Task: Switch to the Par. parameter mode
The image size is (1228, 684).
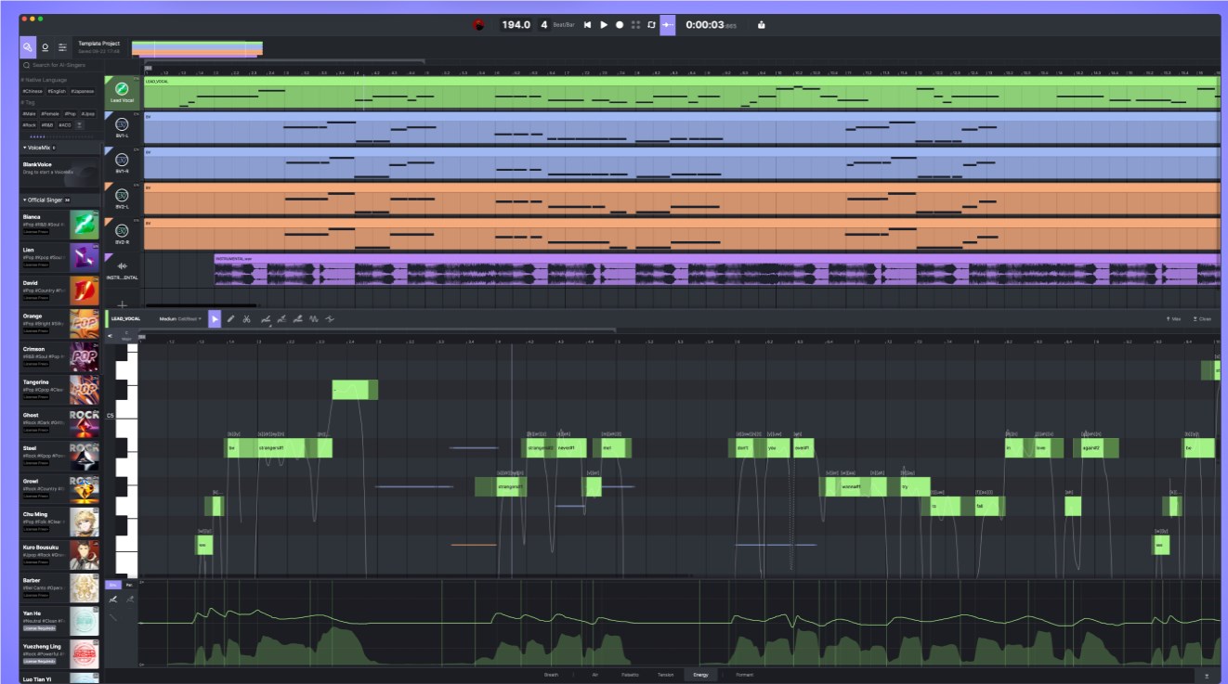Action: (129, 585)
